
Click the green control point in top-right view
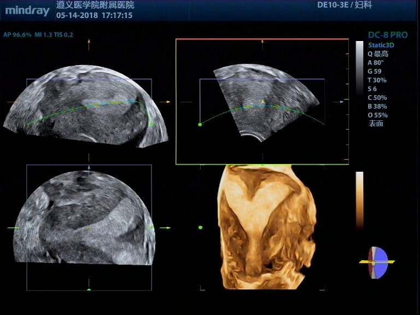(200, 125)
